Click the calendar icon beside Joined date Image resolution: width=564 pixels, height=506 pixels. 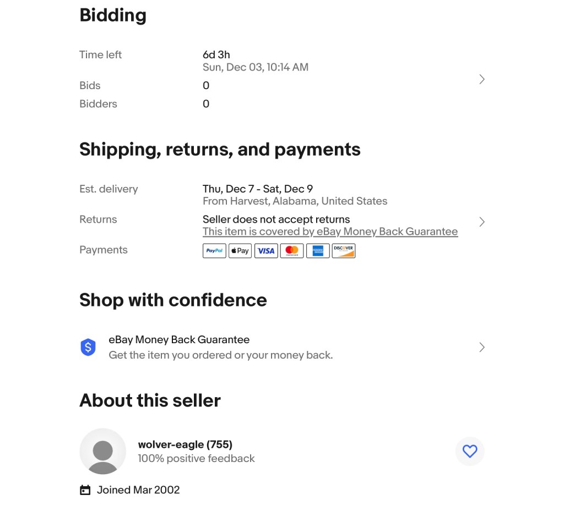tap(85, 490)
